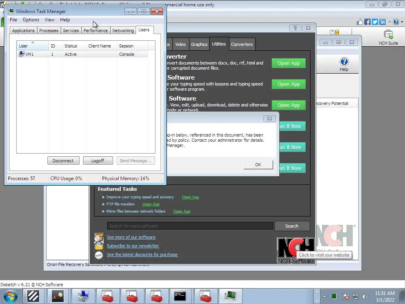Close the policy message dialog with X
405x304 pixels.
coord(269,118)
